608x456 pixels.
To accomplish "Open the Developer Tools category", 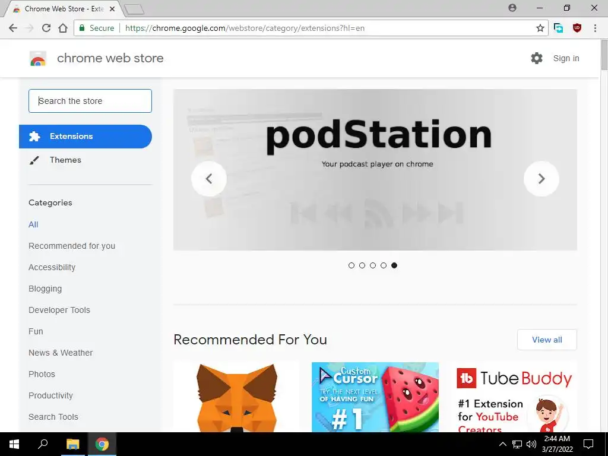I will pos(59,310).
